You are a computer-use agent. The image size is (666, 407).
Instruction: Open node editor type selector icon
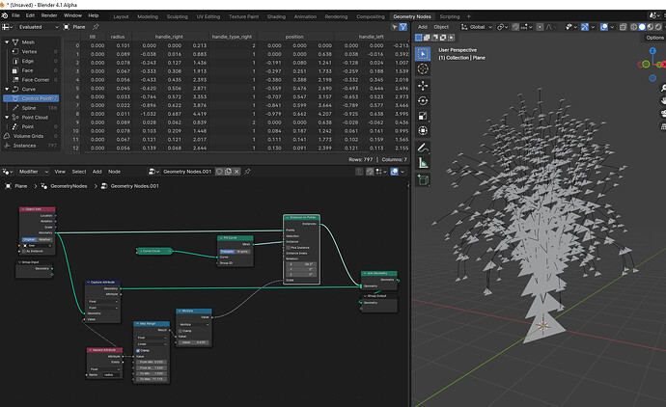click(7, 172)
